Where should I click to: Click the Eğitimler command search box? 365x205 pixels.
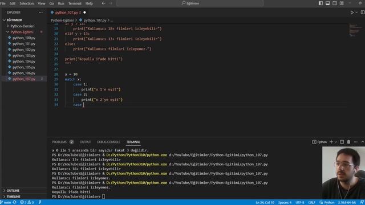190,3
